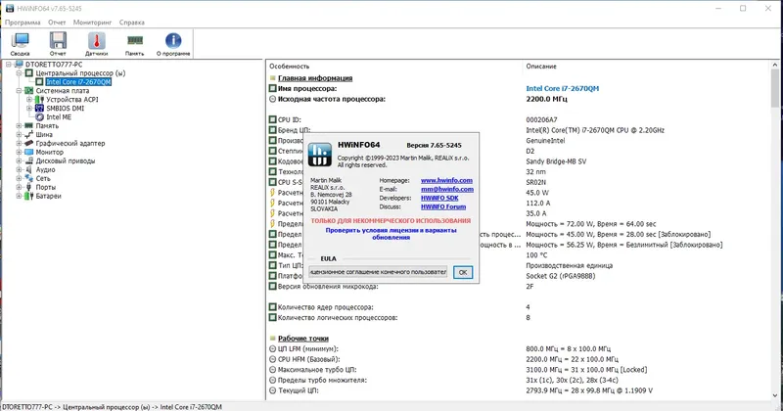This screenshot has width=783, height=411.
Task: Click the Батареи battery tree icon
Action: (x=29, y=196)
